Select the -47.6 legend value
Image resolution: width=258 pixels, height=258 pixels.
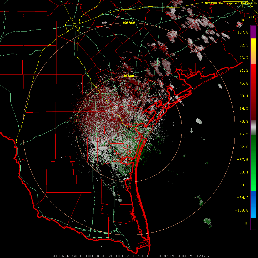point(243,160)
